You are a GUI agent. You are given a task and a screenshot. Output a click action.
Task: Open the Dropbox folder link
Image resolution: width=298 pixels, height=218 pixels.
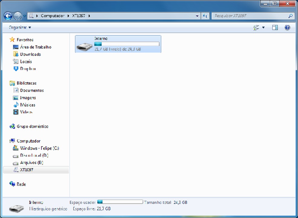tap(28, 69)
